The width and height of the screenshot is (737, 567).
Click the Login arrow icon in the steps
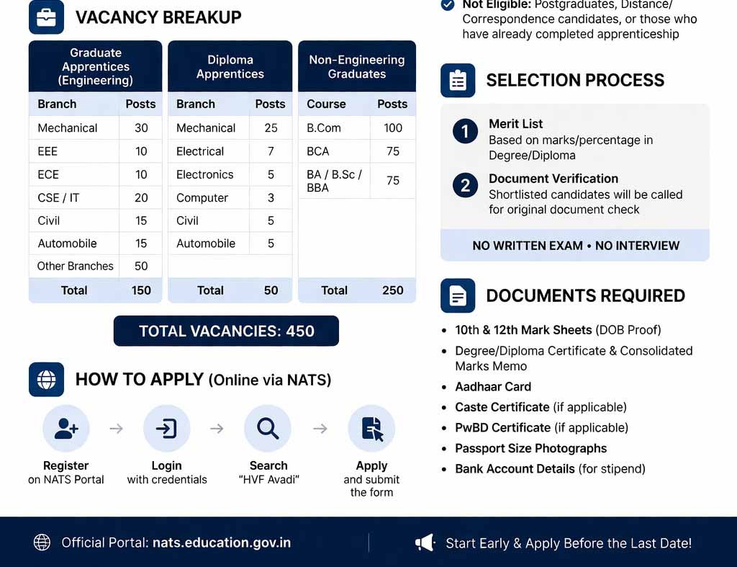166,428
